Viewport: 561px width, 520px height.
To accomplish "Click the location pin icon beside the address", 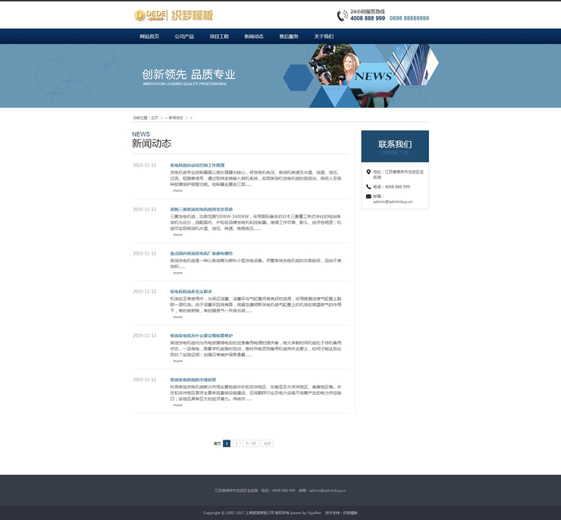I will [368, 172].
